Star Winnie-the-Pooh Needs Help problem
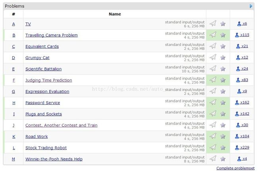Viewport: 258px width, 172px height. tap(223, 159)
